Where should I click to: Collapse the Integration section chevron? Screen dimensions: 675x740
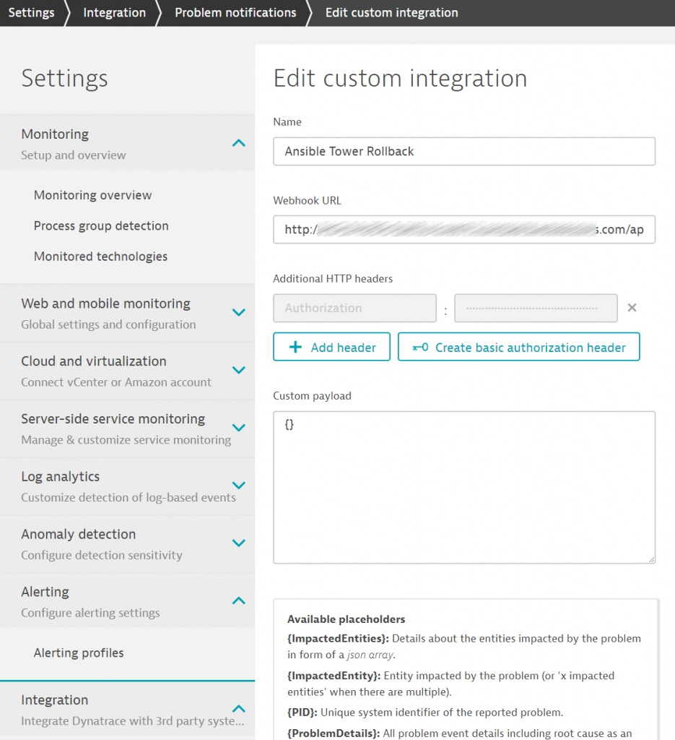point(238,709)
